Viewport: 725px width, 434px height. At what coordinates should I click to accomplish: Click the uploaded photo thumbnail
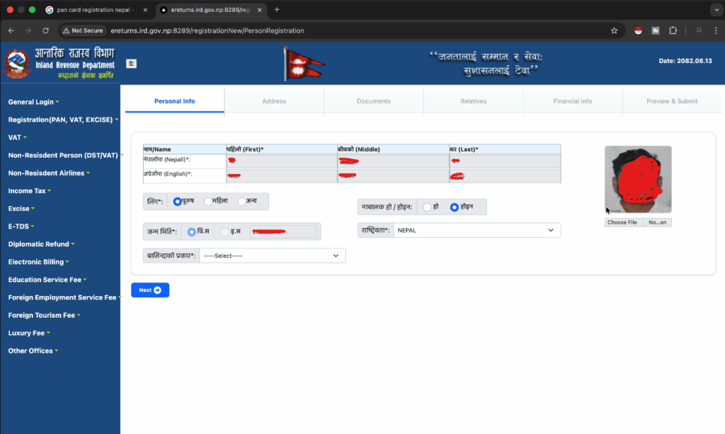(637, 179)
